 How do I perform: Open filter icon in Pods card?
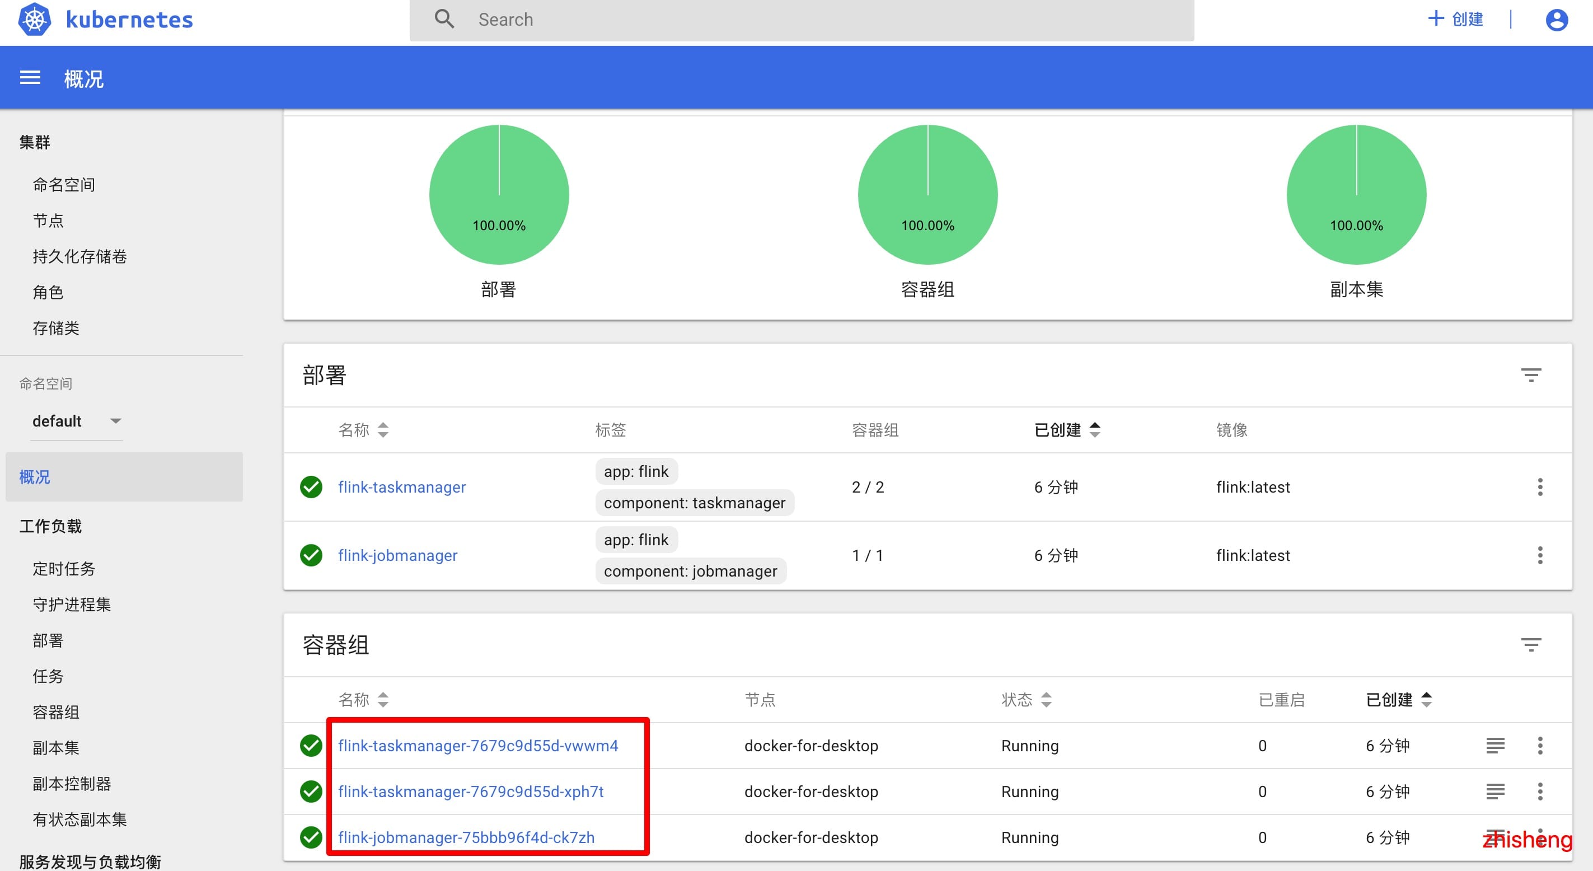point(1530,645)
